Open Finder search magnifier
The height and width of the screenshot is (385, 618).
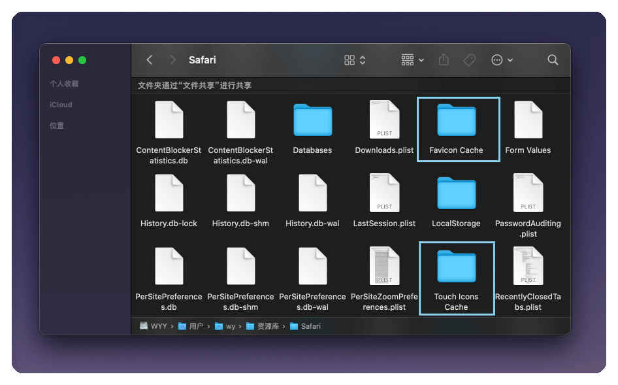click(x=553, y=60)
